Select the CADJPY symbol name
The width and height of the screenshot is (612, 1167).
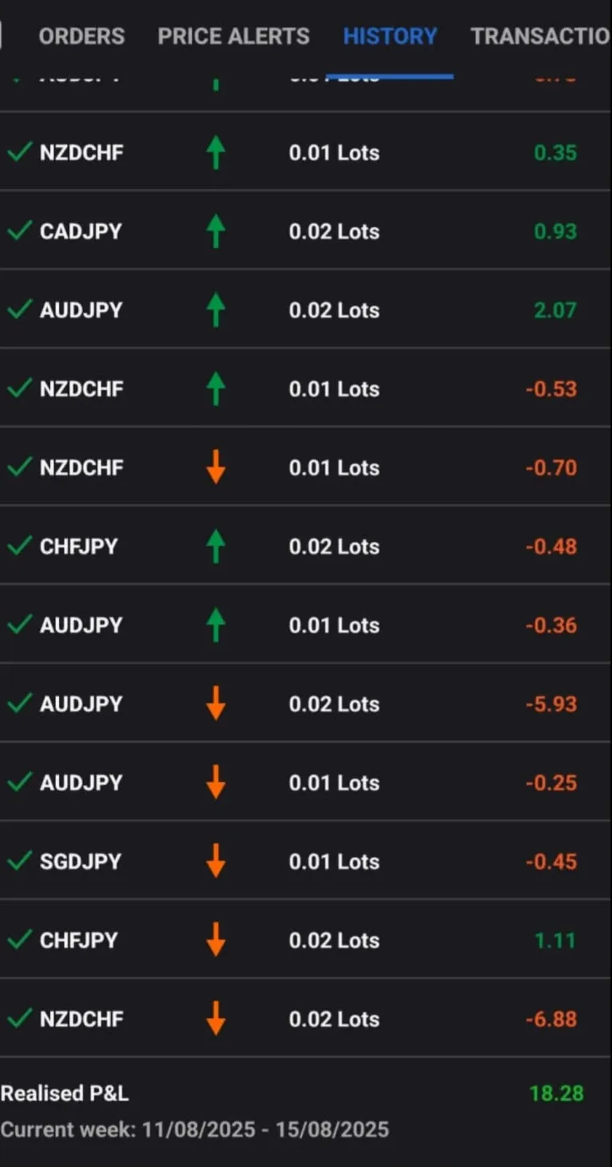click(x=80, y=231)
